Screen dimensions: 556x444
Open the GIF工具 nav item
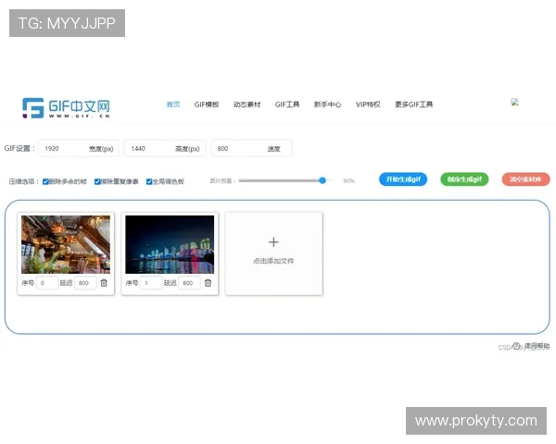[287, 105]
